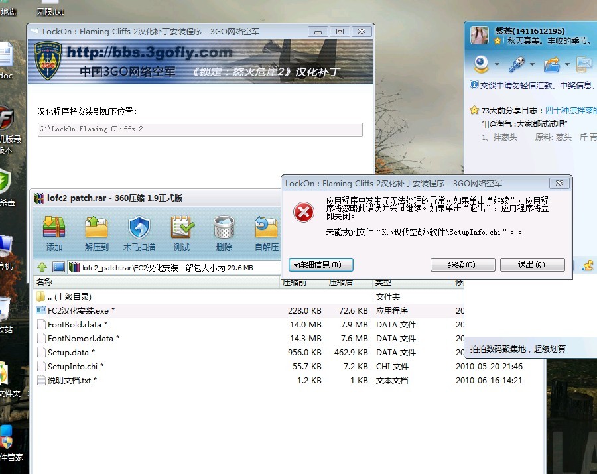597x474 pixels.
Task: Click modified date 2010-05-20 21:46 cell
Action: pos(489,367)
